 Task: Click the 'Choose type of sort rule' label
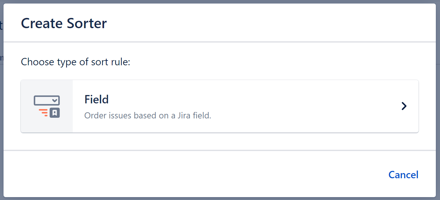pos(75,62)
